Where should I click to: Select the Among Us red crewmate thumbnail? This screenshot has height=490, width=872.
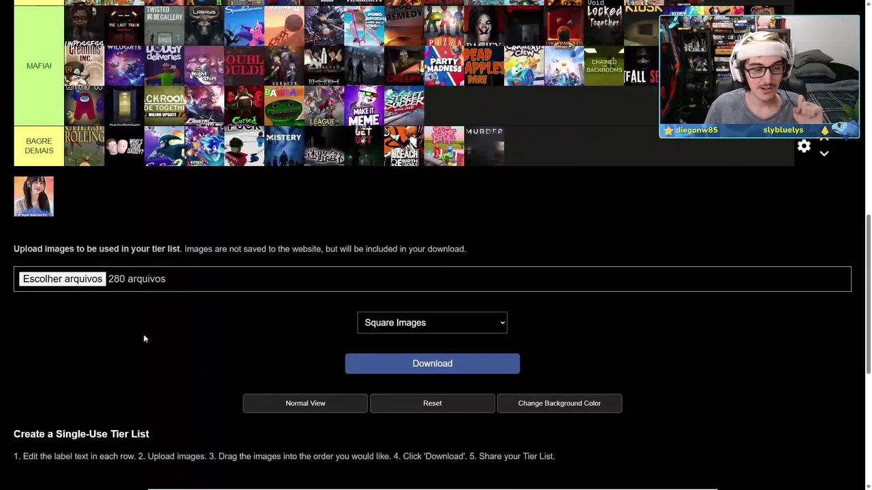point(84,105)
